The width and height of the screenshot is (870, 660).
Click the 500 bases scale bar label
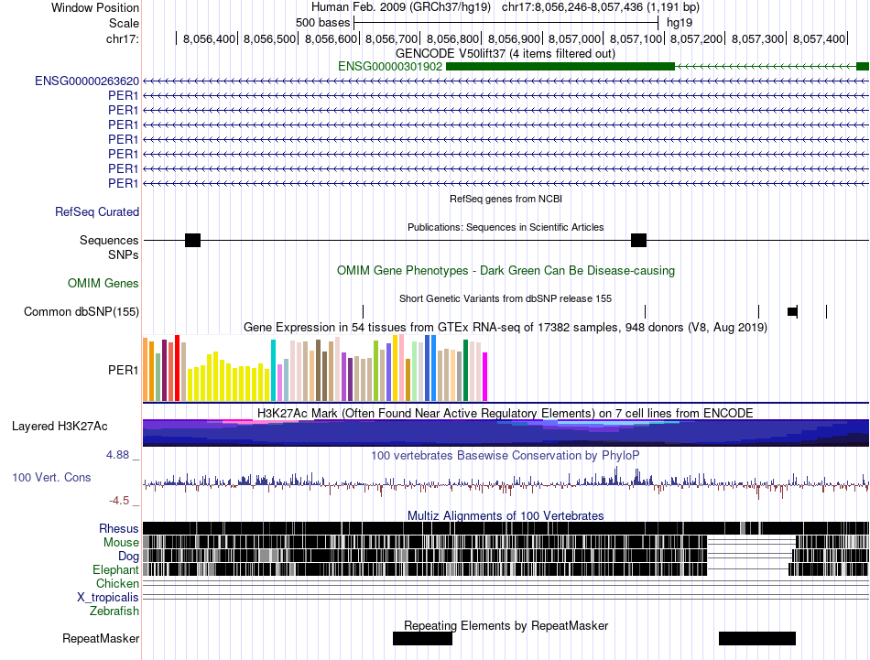tap(323, 23)
